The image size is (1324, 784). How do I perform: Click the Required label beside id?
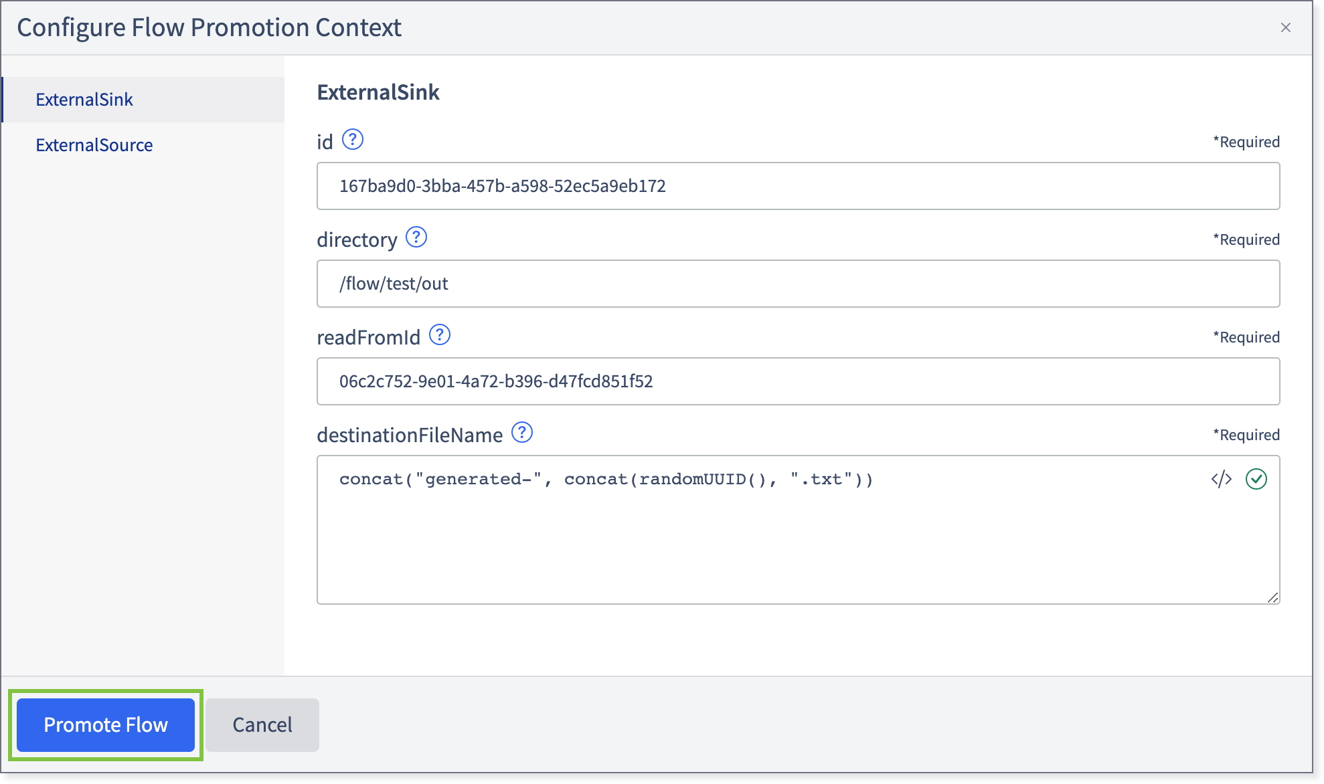pos(1246,142)
